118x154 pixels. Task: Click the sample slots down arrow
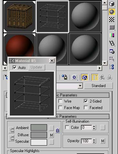(105, 63)
